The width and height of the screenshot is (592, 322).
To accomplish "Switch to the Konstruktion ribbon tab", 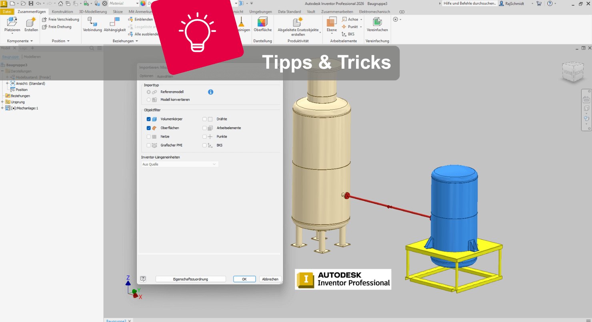I will [x=62, y=12].
